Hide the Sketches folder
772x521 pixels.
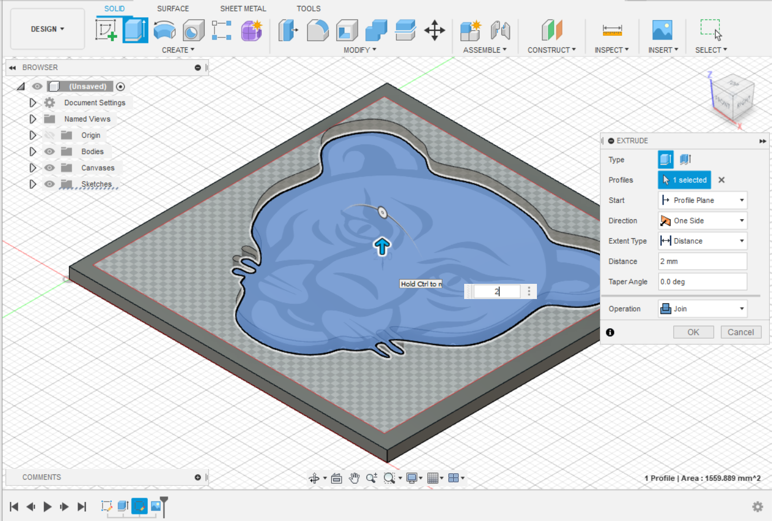(49, 184)
